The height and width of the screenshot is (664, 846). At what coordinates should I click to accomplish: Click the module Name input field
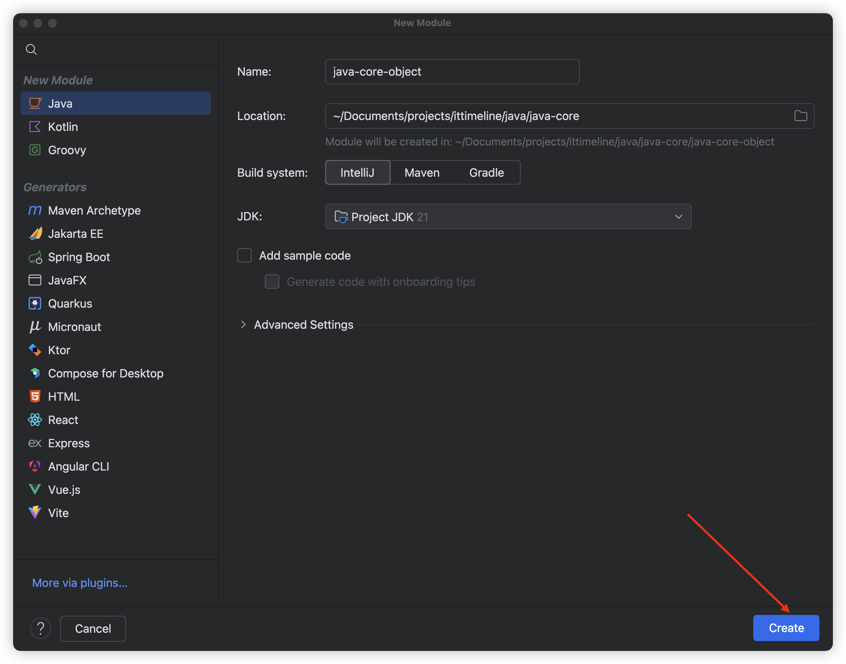(452, 72)
